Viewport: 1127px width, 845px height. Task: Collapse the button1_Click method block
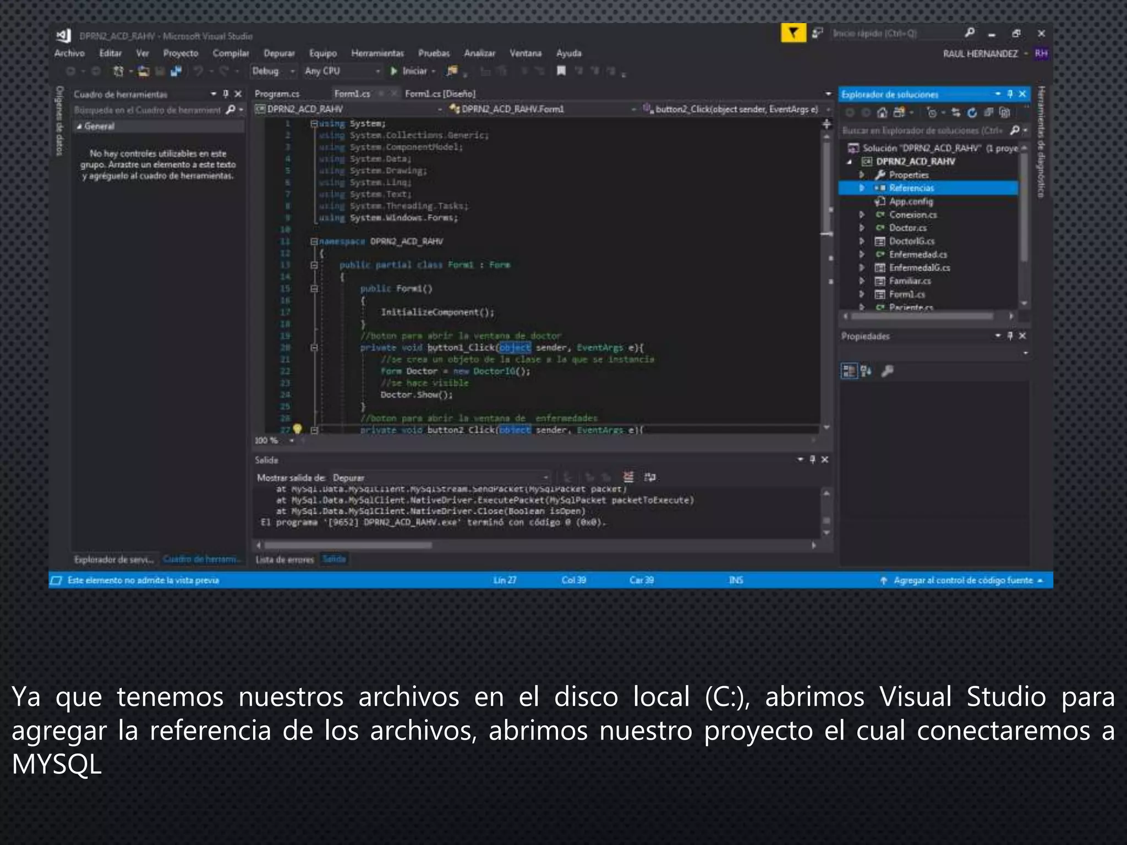[314, 348]
